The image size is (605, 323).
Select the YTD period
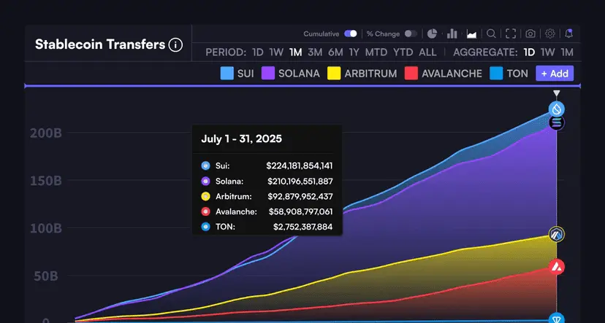point(403,52)
